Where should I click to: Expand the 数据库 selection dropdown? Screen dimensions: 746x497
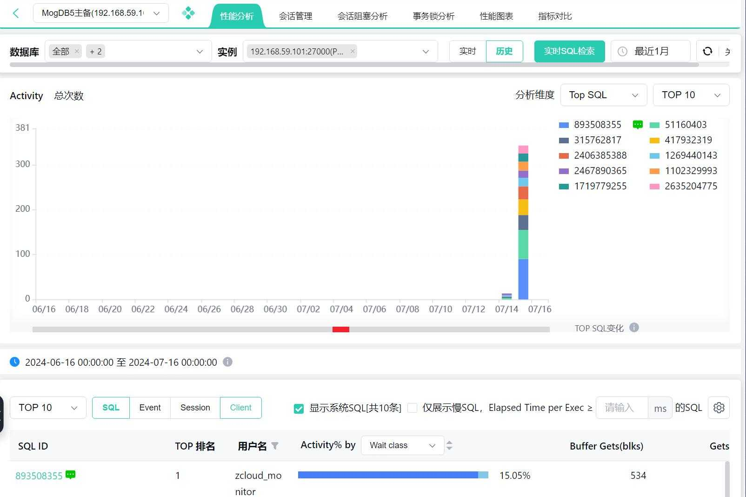tap(128, 51)
